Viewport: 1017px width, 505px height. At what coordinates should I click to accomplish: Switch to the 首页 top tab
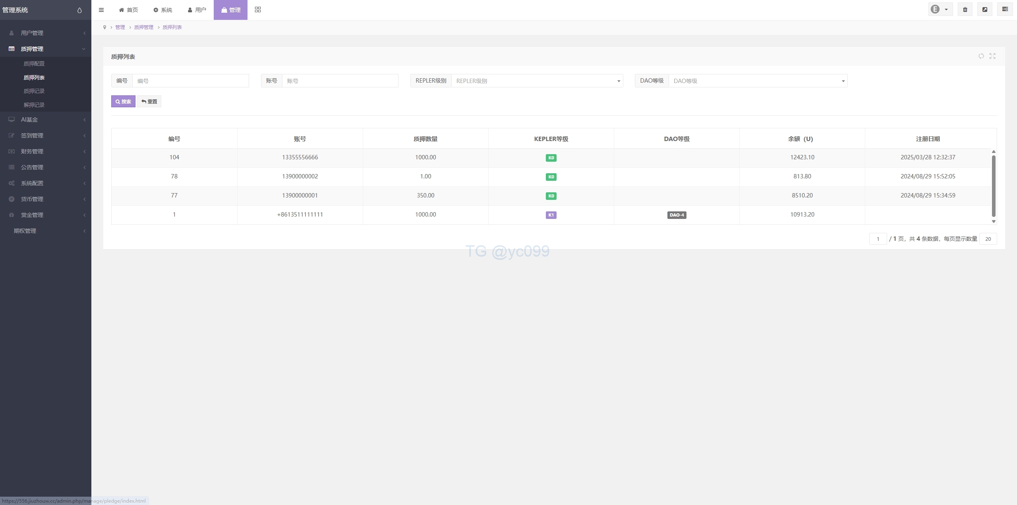tap(128, 10)
